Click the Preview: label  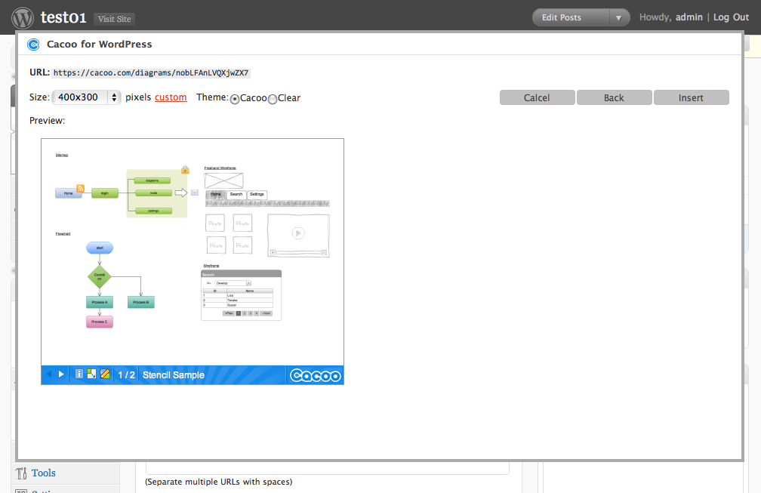click(x=47, y=120)
